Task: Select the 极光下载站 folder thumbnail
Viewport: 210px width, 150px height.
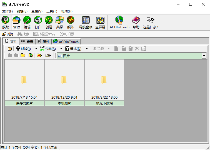Action: (104, 80)
